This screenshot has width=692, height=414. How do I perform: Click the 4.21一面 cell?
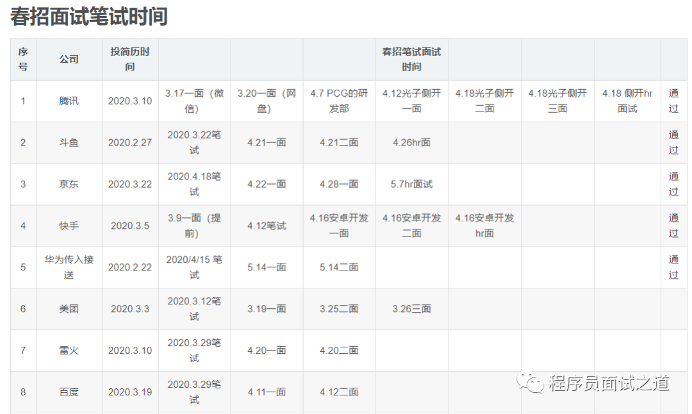point(267,142)
